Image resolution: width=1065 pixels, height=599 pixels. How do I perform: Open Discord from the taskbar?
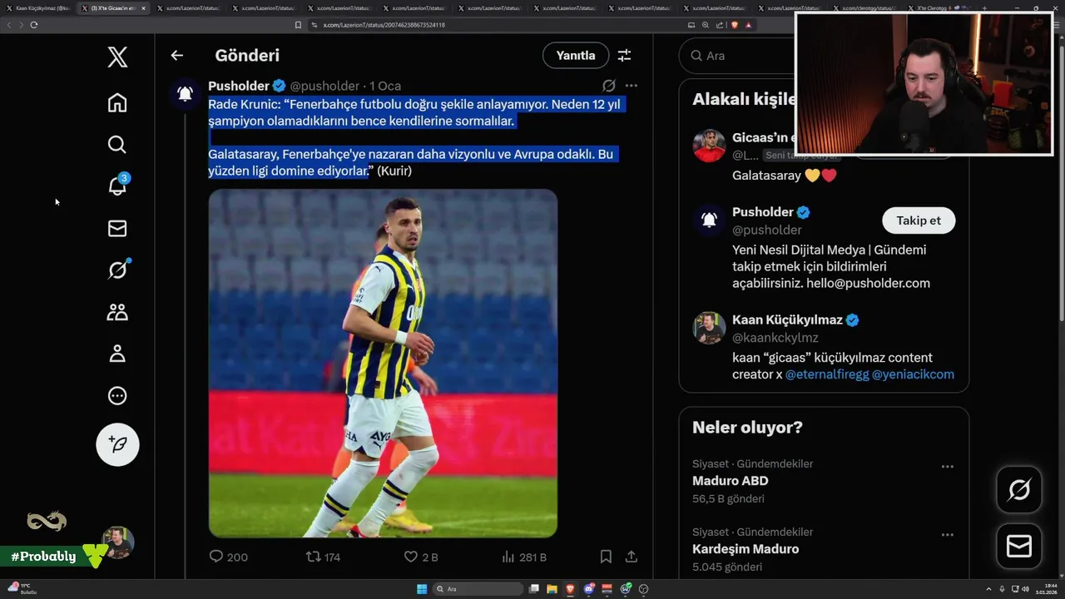pyautogui.click(x=588, y=589)
